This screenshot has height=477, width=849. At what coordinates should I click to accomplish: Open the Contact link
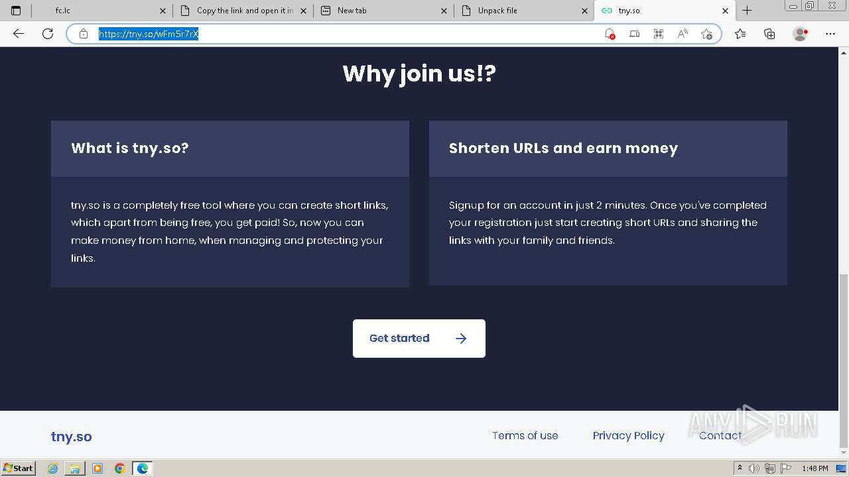tap(720, 435)
